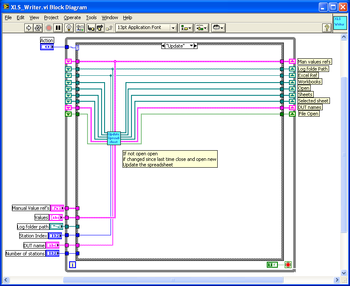Click the Step Over button
350x286 pixels.
[100, 28]
